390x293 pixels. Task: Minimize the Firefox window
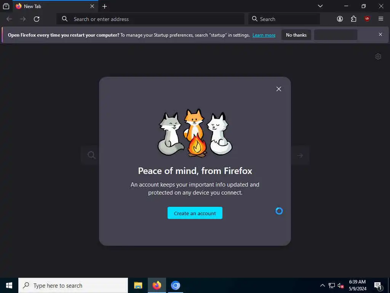346,6
